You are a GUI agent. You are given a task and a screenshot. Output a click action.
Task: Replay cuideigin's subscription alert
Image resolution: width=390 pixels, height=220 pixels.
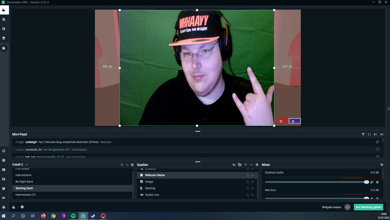coord(377,142)
